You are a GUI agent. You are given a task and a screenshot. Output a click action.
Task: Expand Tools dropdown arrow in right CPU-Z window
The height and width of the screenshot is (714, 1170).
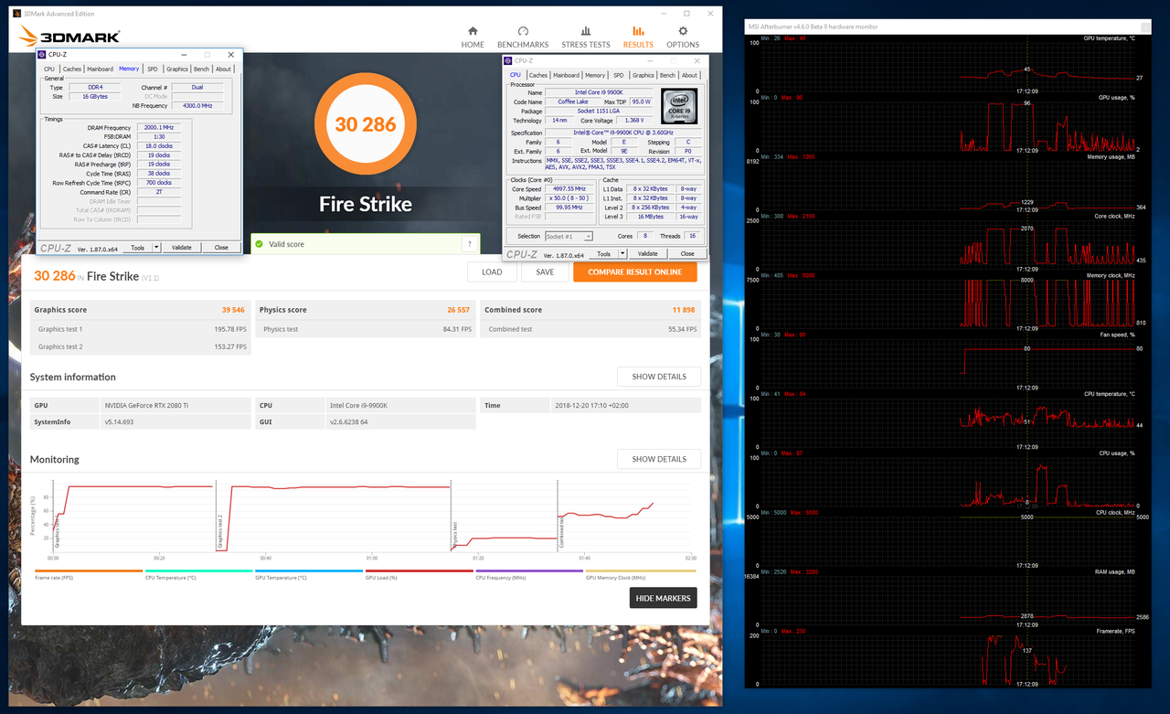[x=622, y=253]
